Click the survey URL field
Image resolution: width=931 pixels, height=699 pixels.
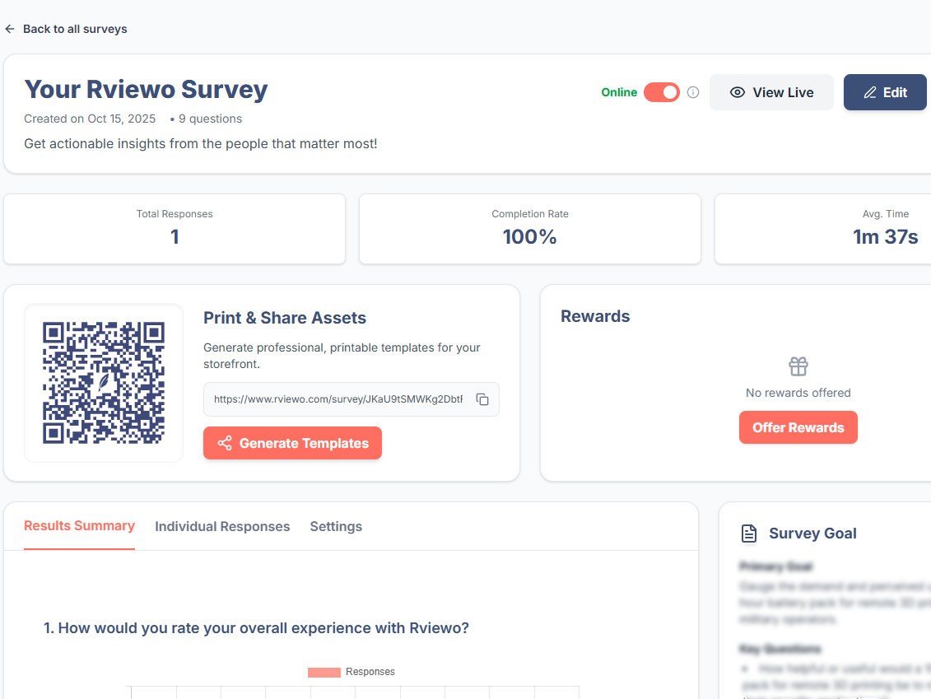click(x=338, y=399)
